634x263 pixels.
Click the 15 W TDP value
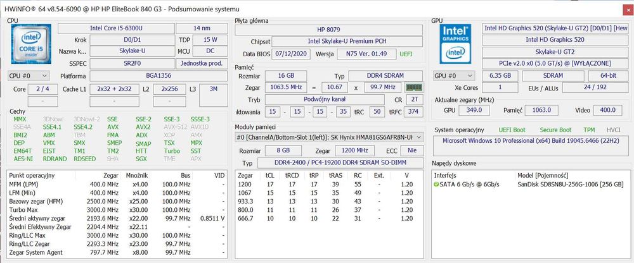[x=210, y=40]
